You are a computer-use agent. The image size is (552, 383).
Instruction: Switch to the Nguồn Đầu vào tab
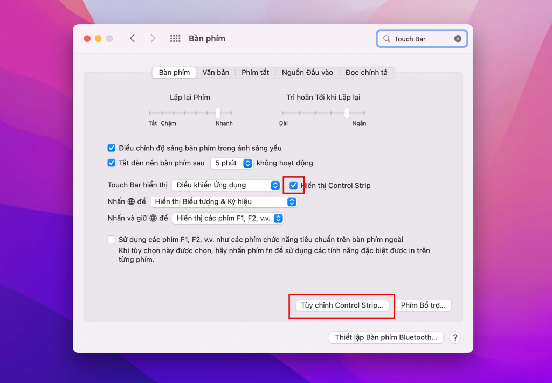[x=307, y=73]
